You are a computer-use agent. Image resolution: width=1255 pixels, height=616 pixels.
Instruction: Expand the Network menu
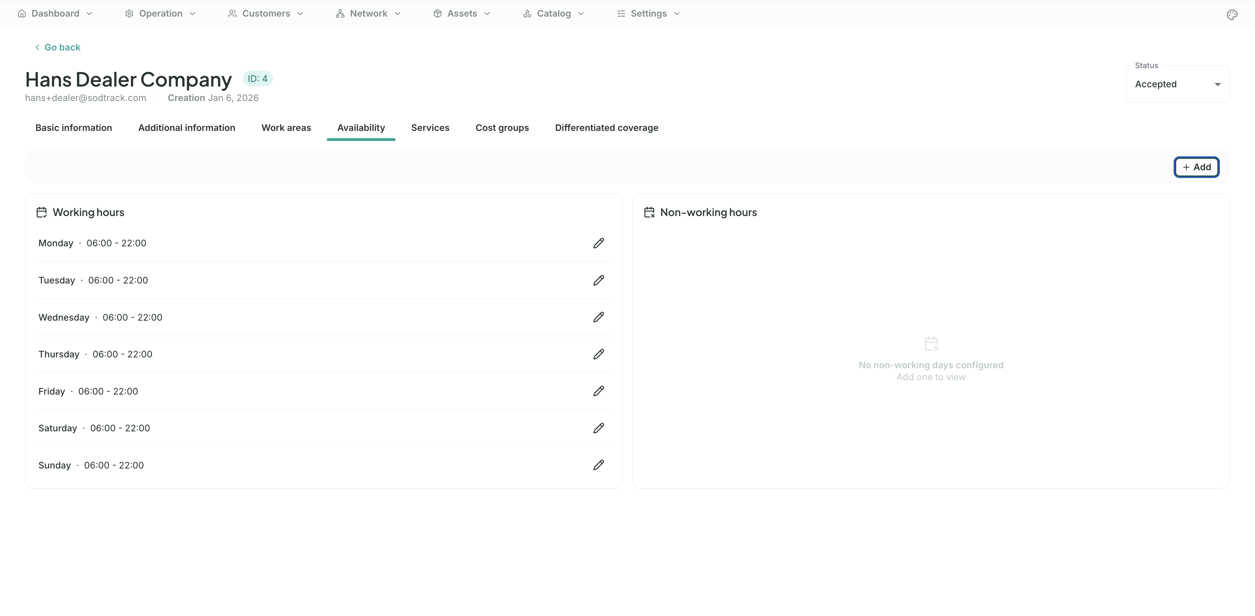click(368, 14)
